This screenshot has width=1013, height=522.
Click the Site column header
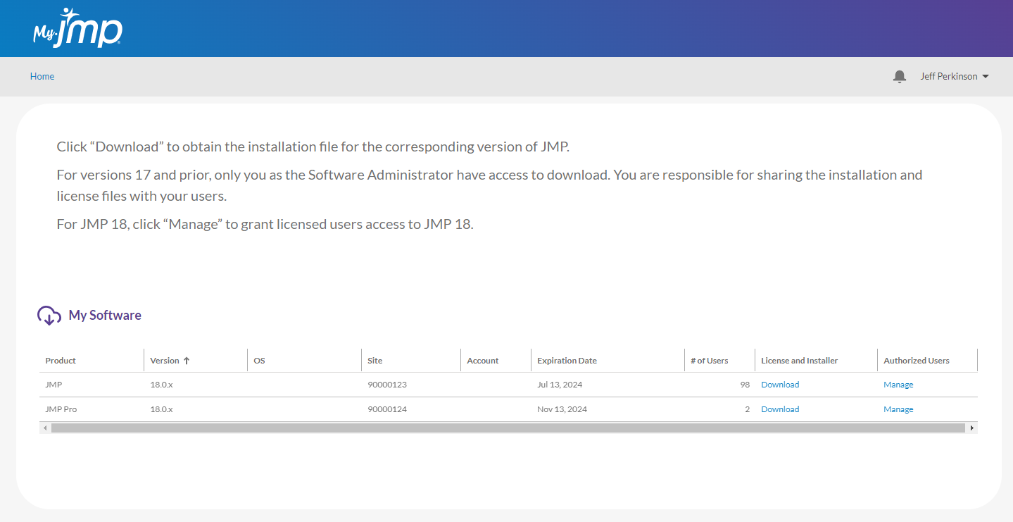tap(374, 360)
